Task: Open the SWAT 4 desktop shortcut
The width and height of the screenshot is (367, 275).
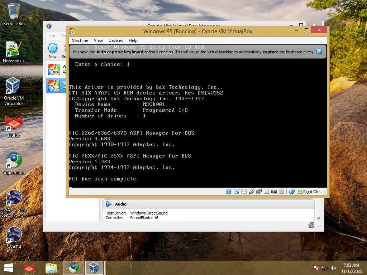Action: pos(14,238)
